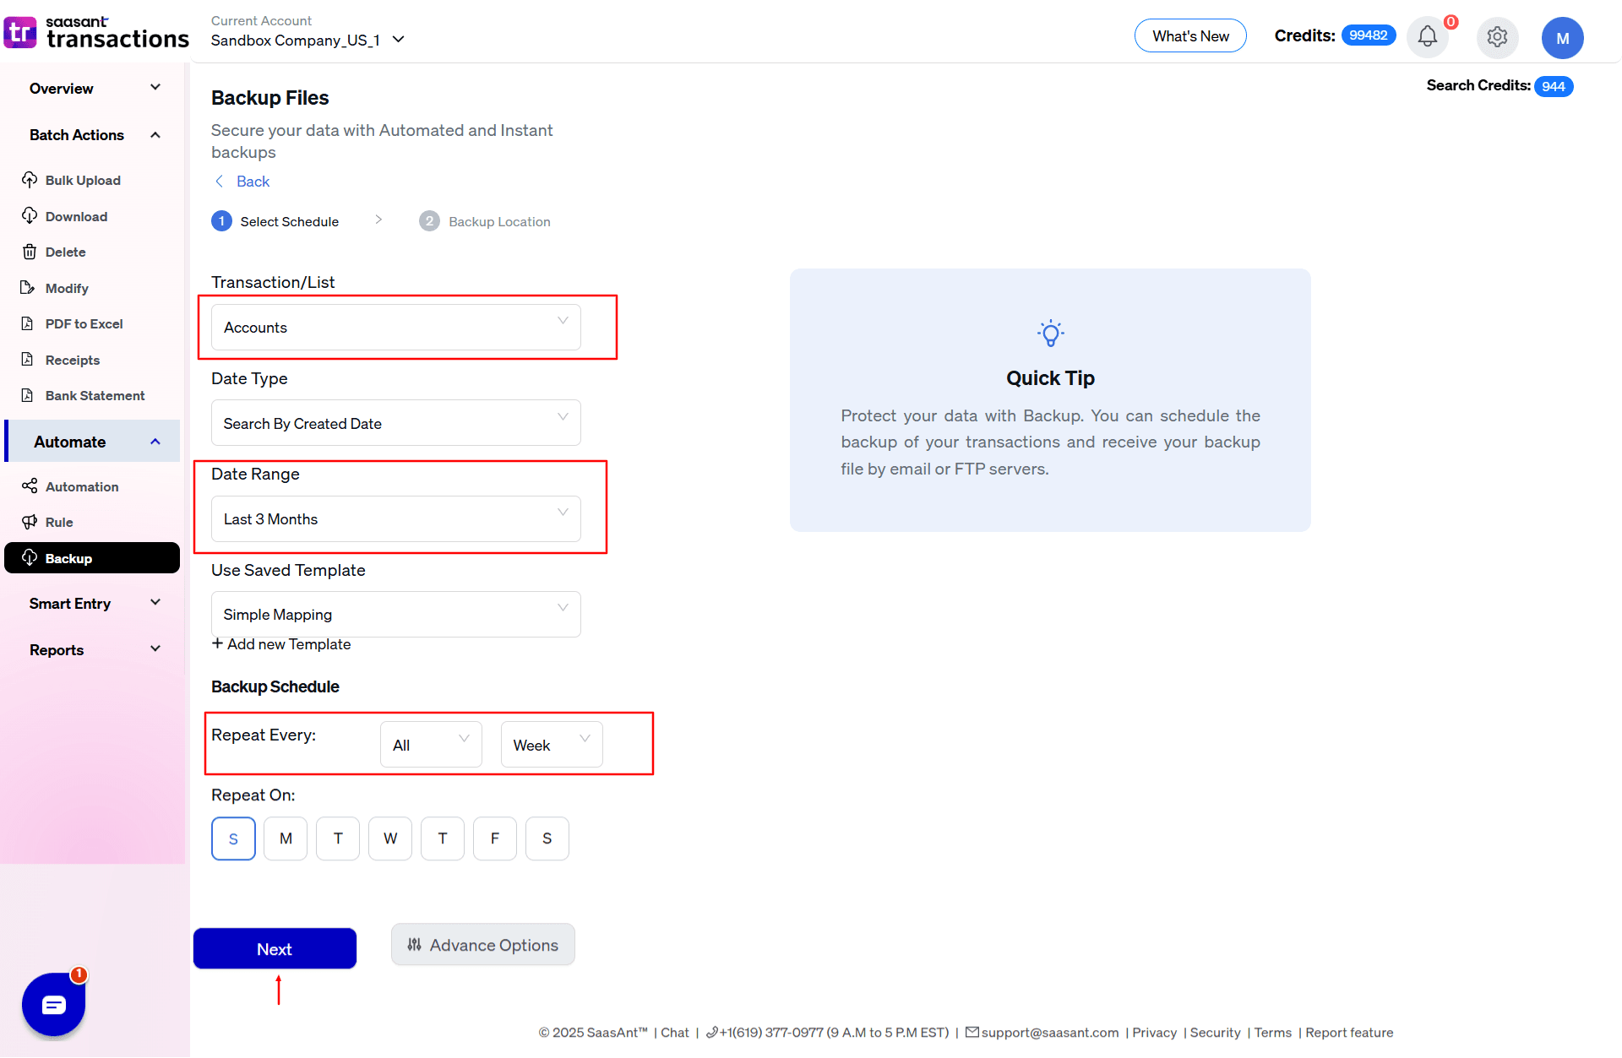This screenshot has width=1622, height=1058.
Task: Click the step 2 circle indicator
Action: pyautogui.click(x=429, y=221)
